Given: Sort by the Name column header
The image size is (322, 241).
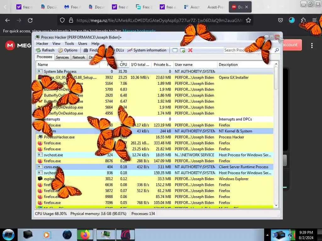Looking at the screenshot, I should [68, 65].
